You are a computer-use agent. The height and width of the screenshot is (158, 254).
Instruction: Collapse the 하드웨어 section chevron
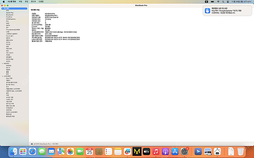pos(3,9)
